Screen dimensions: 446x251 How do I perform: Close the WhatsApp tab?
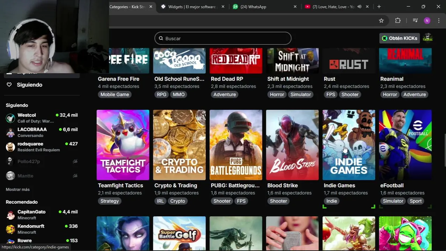[x=295, y=7]
